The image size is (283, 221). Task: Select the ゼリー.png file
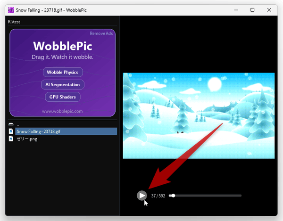[x=27, y=139]
